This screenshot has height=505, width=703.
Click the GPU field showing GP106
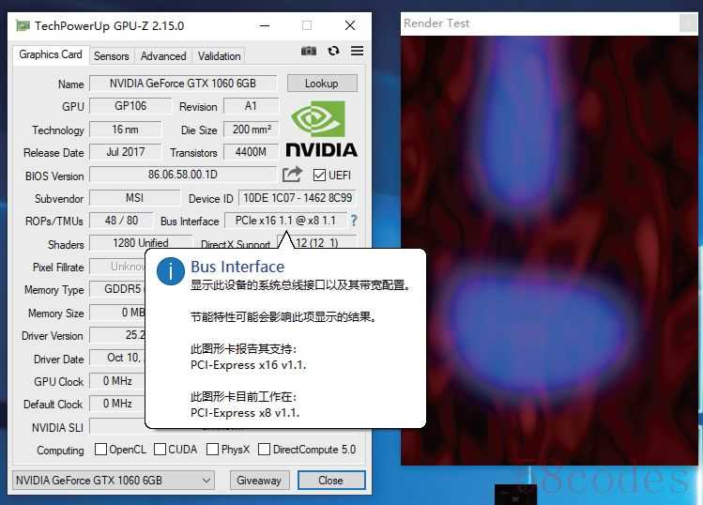pos(130,106)
